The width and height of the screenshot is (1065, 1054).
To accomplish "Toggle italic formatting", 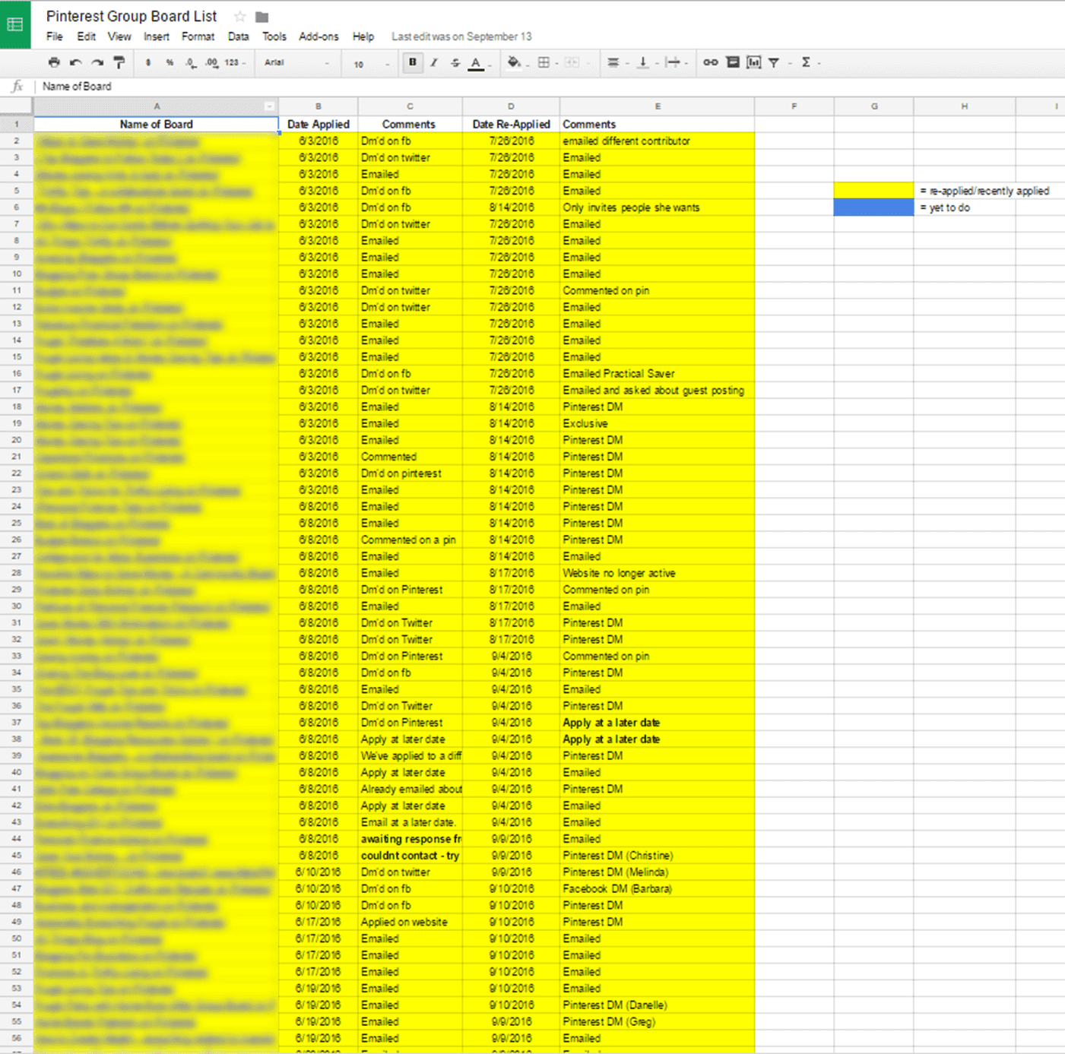I will (433, 62).
